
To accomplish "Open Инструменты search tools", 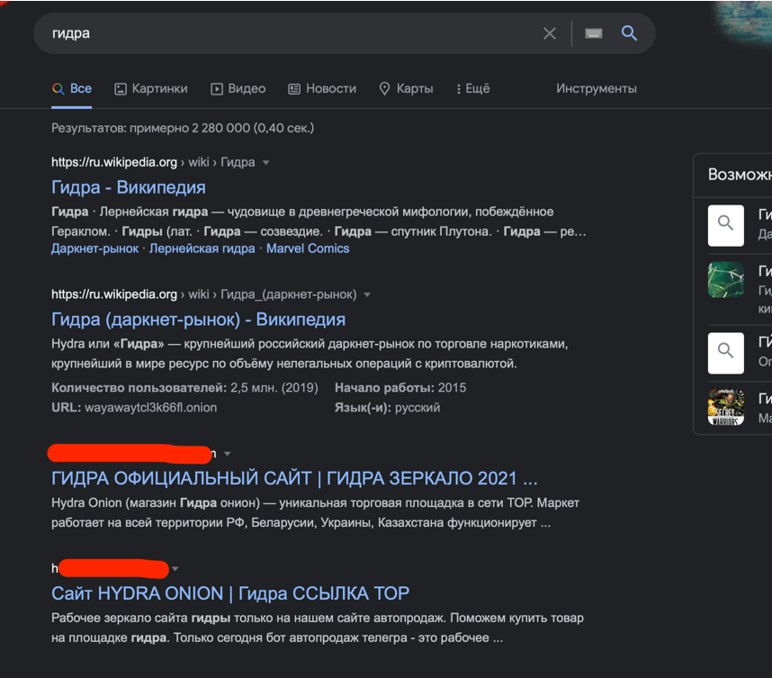I will click(x=597, y=89).
